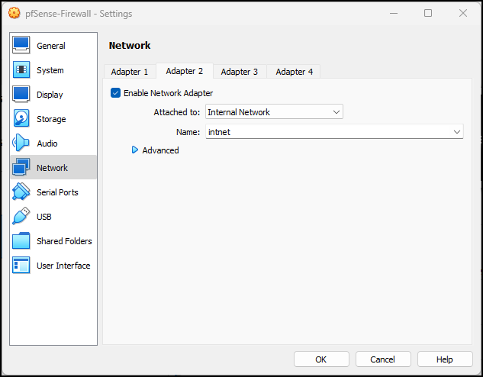Select the Display label in sidebar
Screen dimensions: 483x377
[50, 95]
